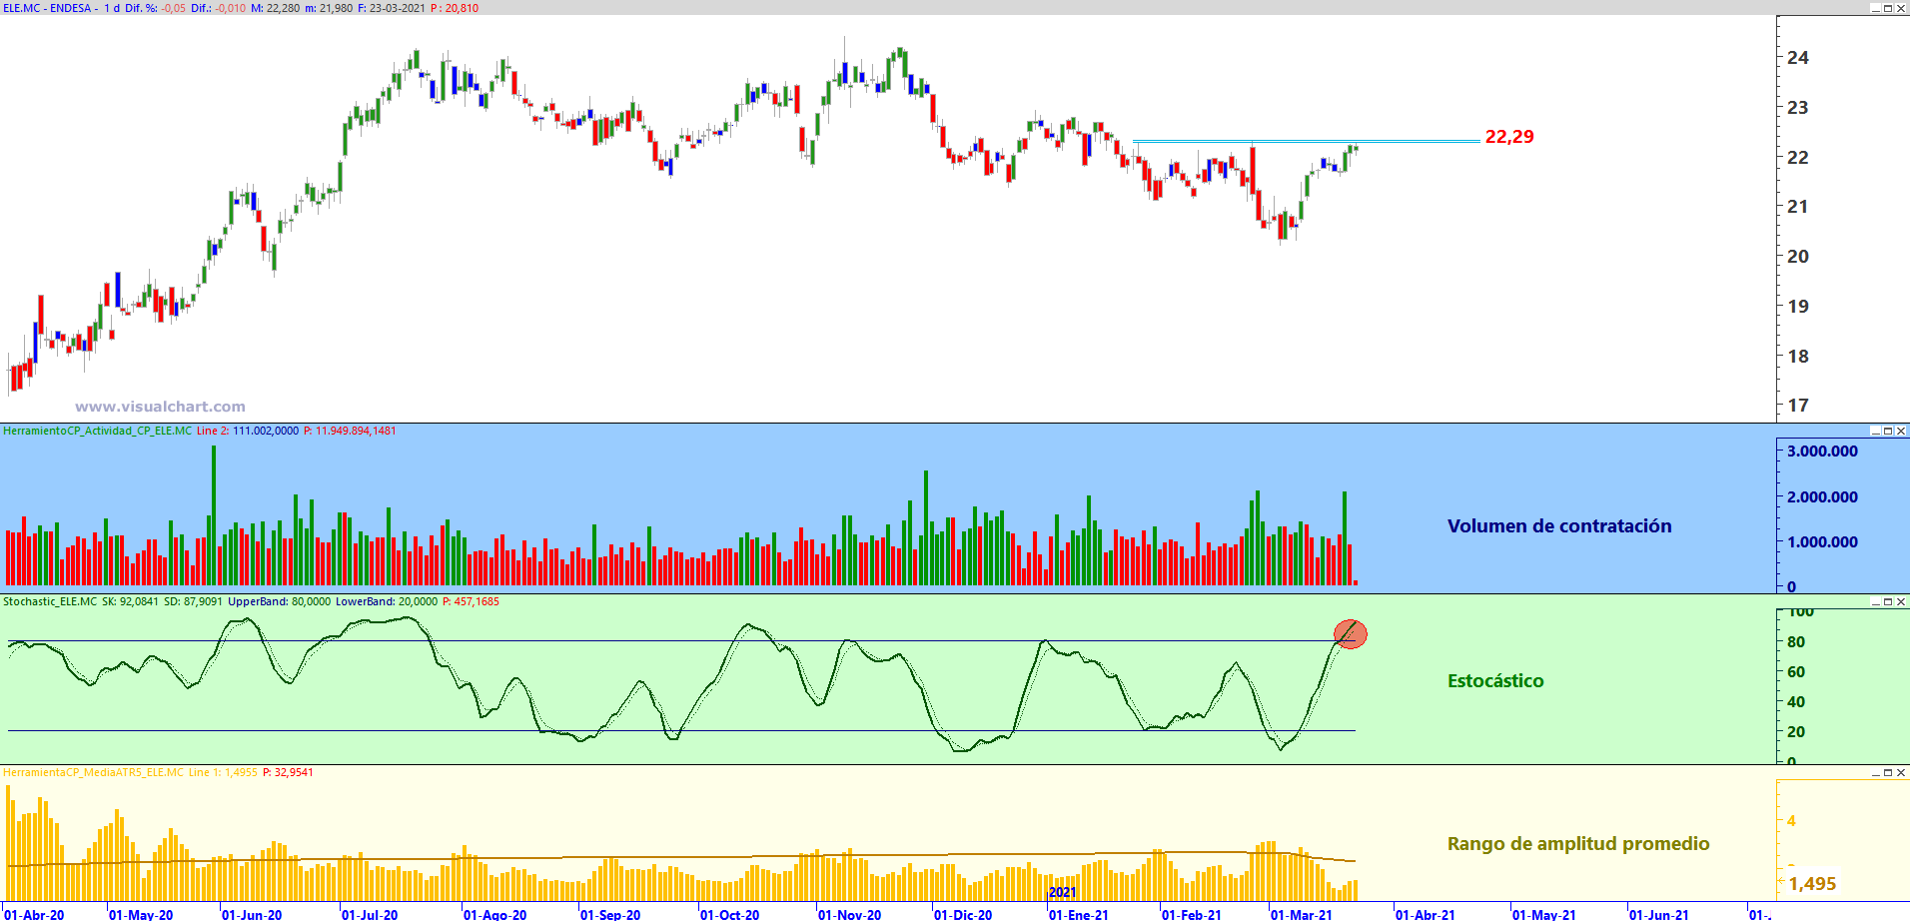Click the "1,495" ATR axis value

(1812, 884)
